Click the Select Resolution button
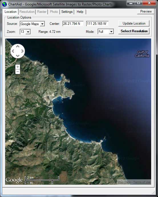Viewport: 158px width, 197px height. (x=134, y=31)
